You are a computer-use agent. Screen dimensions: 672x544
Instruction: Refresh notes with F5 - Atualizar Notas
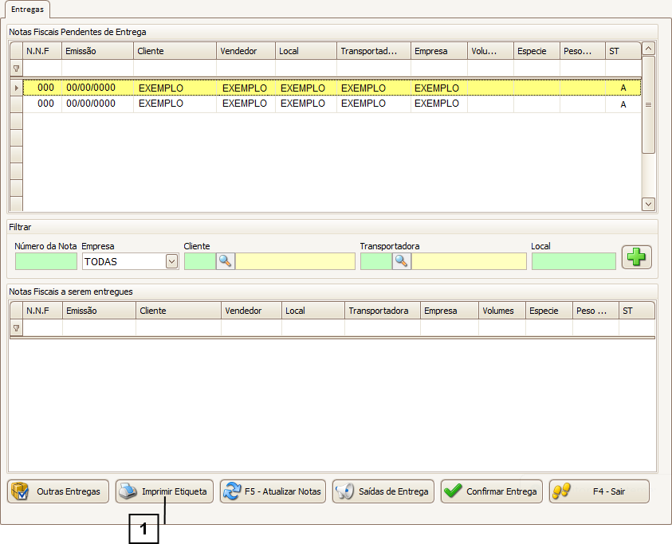(x=273, y=491)
